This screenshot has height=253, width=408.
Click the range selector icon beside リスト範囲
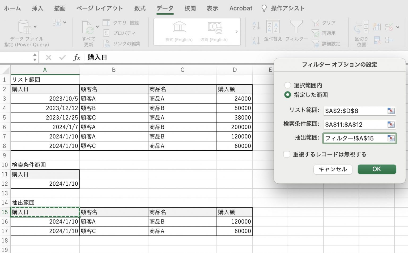pyautogui.click(x=391, y=111)
